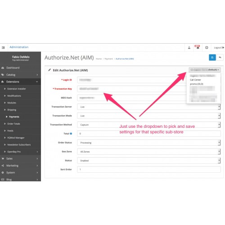Open the Administration link in header
This screenshot has height=225, width=225.
[x=19, y=47]
